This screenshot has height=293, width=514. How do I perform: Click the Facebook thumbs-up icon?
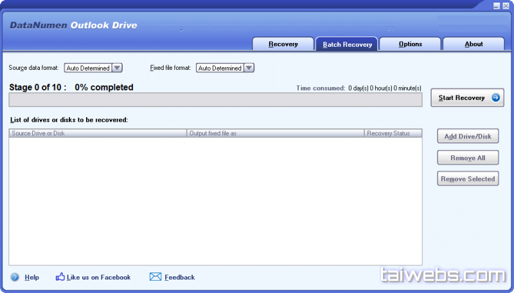click(60, 277)
